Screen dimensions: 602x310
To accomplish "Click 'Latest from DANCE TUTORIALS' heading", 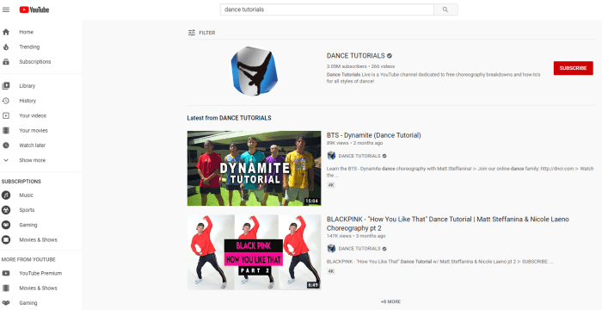I will point(230,118).
